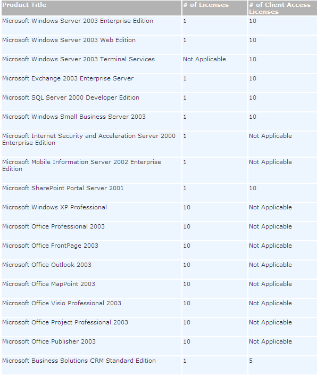The width and height of the screenshot is (317, 375).
Task: Click client access license value 5 for CRM
Action: 251,361
